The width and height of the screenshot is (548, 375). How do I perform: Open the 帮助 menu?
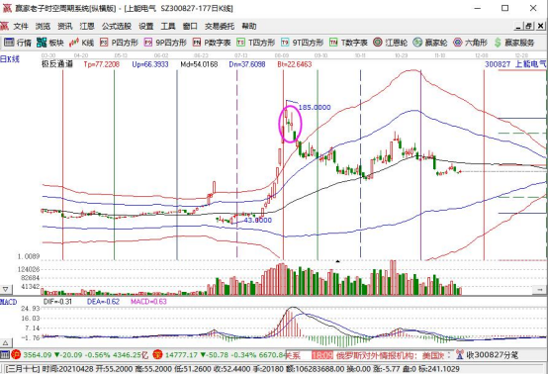tap(249, 26)
